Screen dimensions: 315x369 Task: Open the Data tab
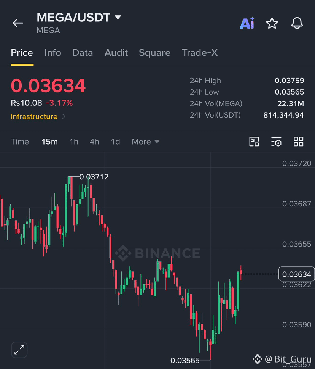(x=83, y=53)
